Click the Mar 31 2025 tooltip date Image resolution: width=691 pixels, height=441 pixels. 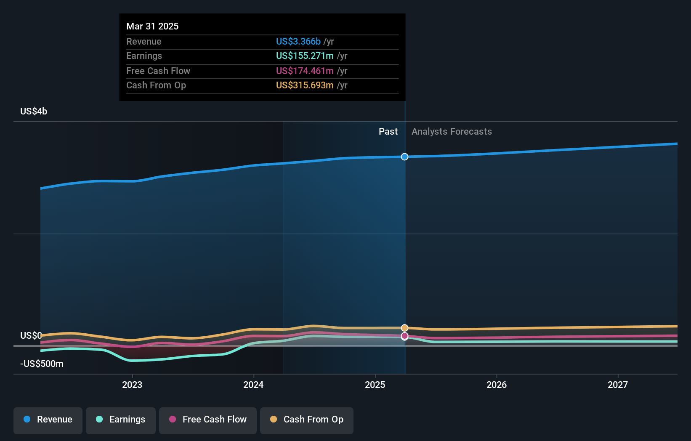[152, 26]
